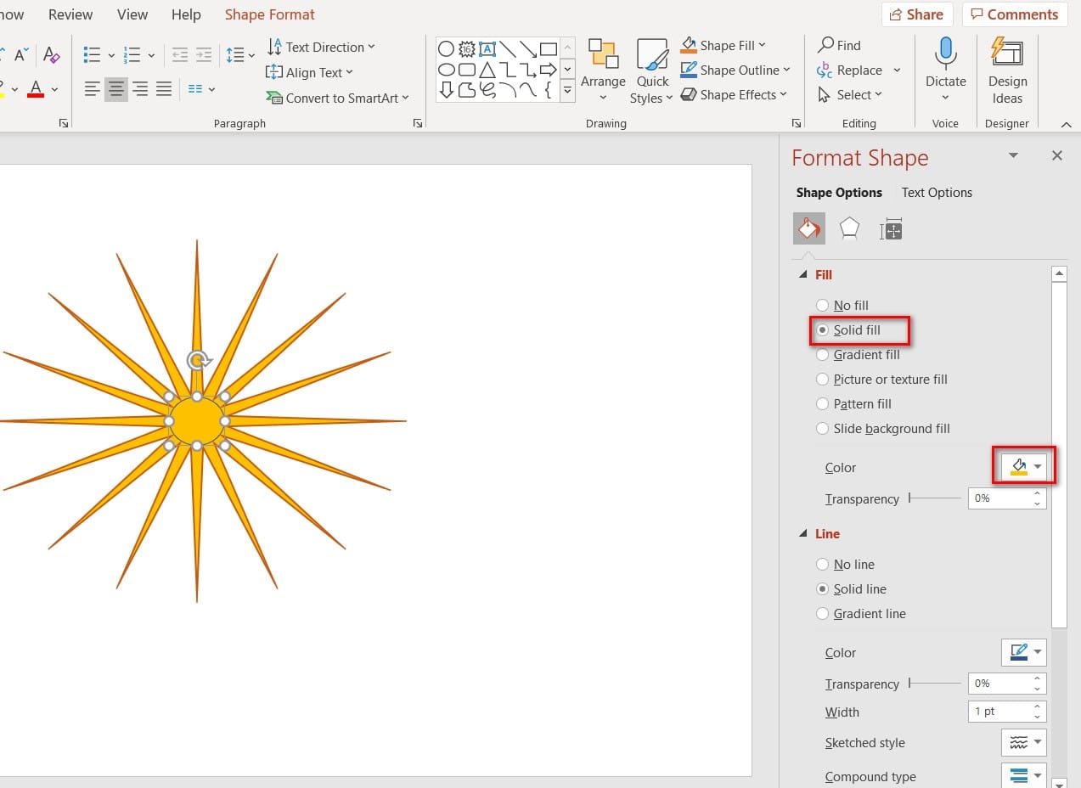This screenshot has width=1081, height=788.
Task: Click the Design Ideas icon
Action: [x=1007, y=53]
